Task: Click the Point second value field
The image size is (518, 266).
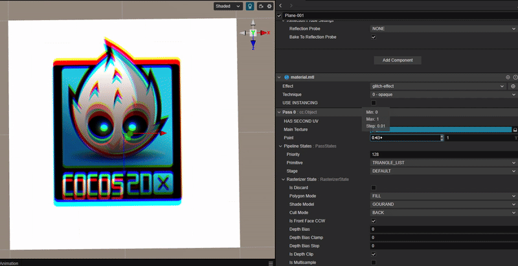Action: tap(478, 138)
